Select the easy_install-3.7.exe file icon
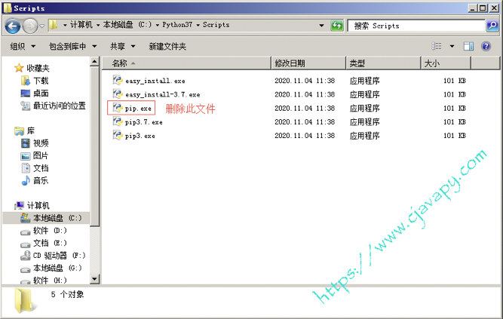Viewport: 503px width, 319px height. coord(118,94)
